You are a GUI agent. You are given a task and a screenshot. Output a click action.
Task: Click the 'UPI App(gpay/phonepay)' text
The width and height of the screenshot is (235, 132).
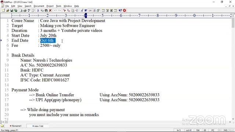pos(58,100)
